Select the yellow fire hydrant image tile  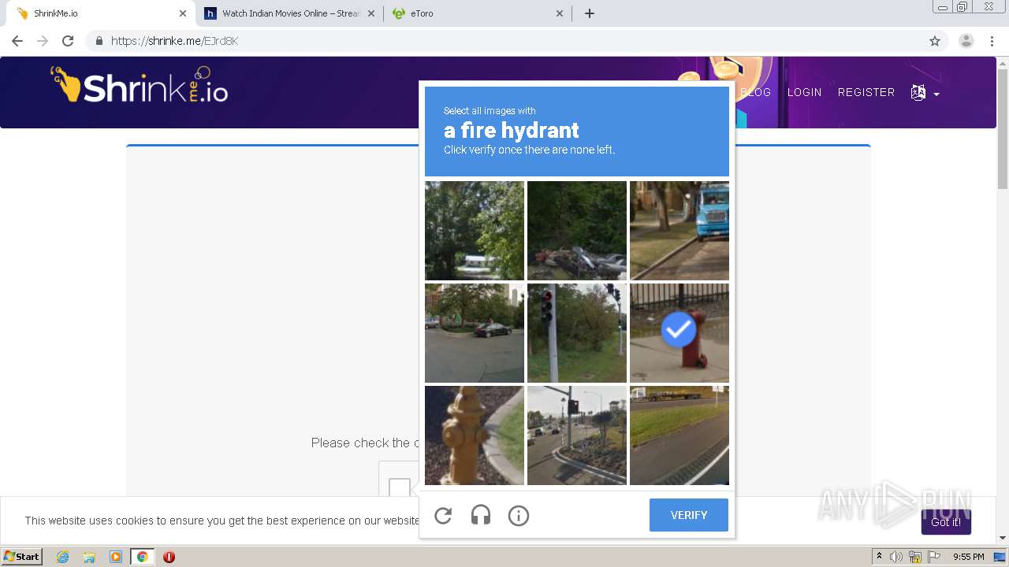[x=475, y=435]
